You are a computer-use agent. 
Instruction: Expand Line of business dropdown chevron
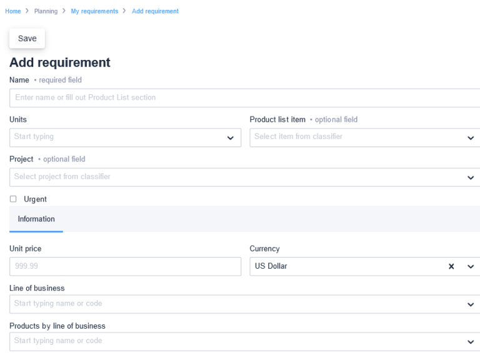[x=471, y=304]
